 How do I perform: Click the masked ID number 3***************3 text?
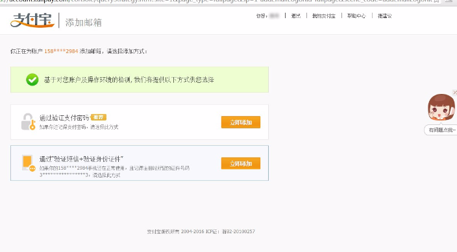pos(64,175)
